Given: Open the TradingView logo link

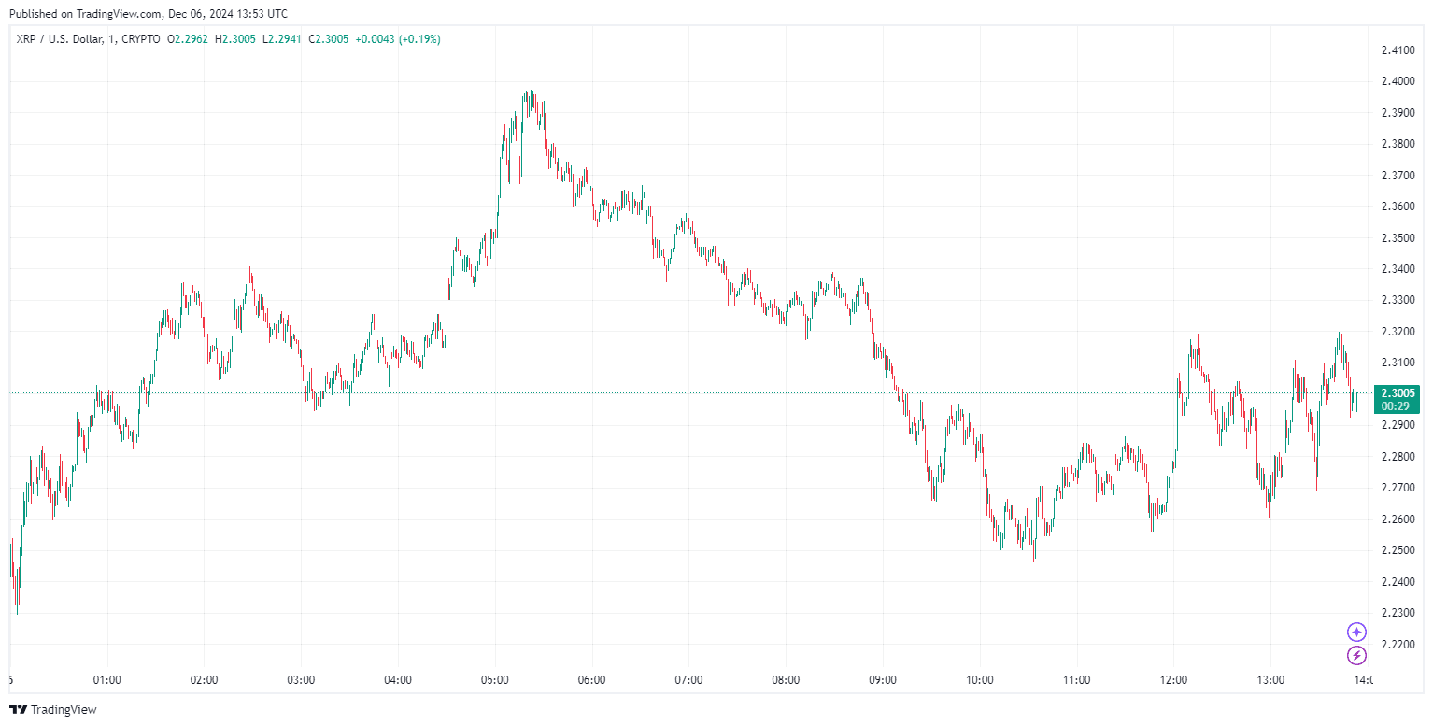Looking at the screenshot, I should tap(53, 709).
